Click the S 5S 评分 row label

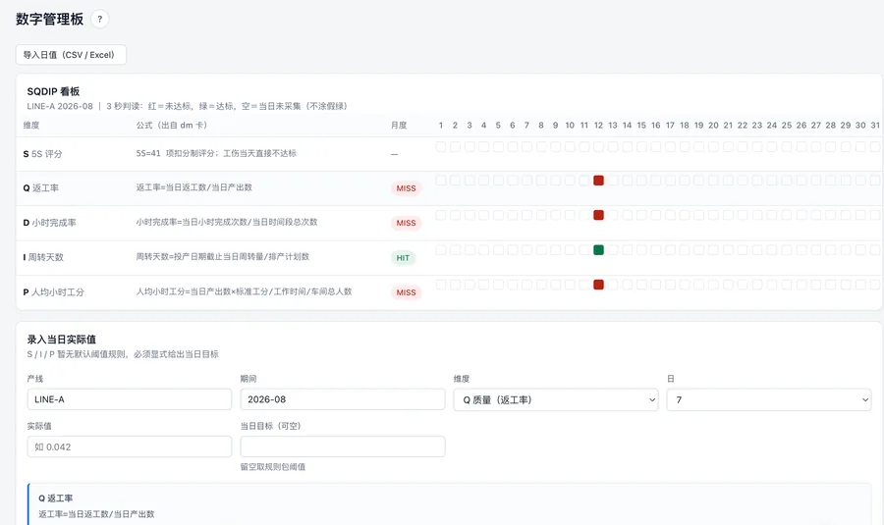[x=42, y=154]
